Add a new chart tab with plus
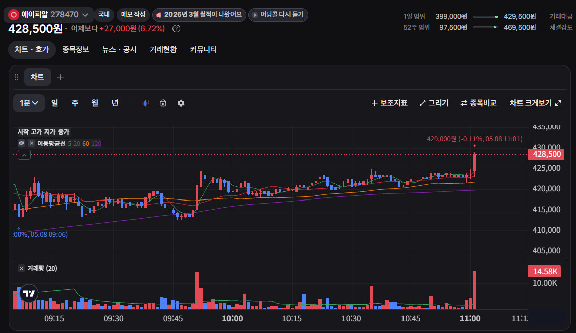Viewport: 576px width, 333px height. tap(60, 77)
